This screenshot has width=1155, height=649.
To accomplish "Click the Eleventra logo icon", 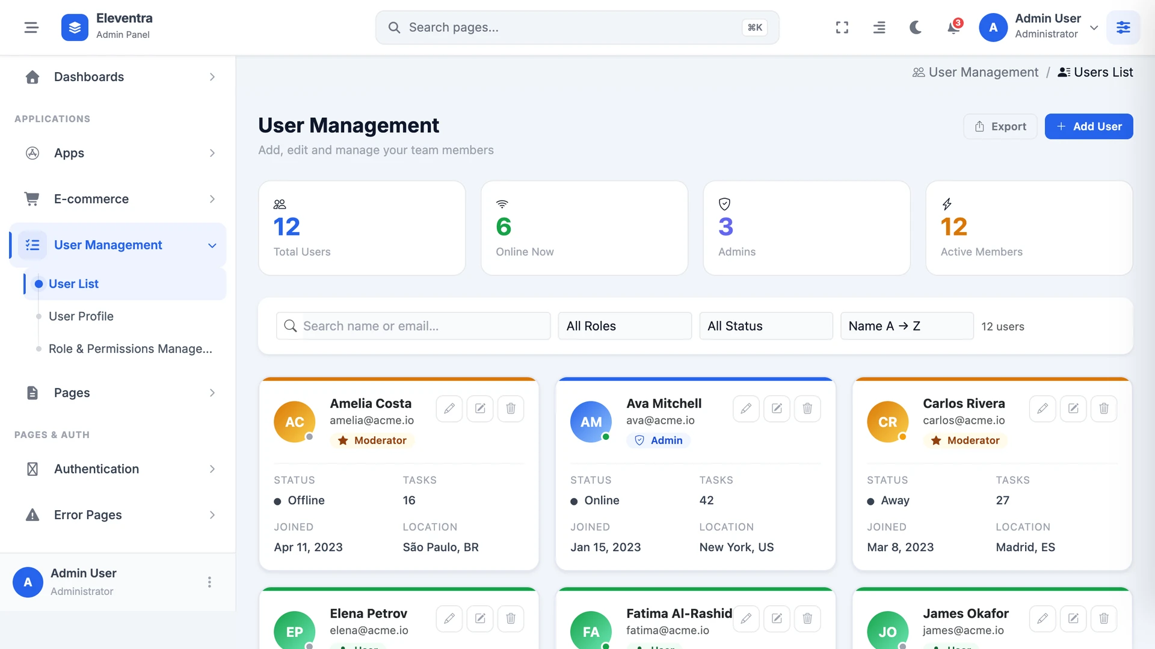I will (75, 27).
